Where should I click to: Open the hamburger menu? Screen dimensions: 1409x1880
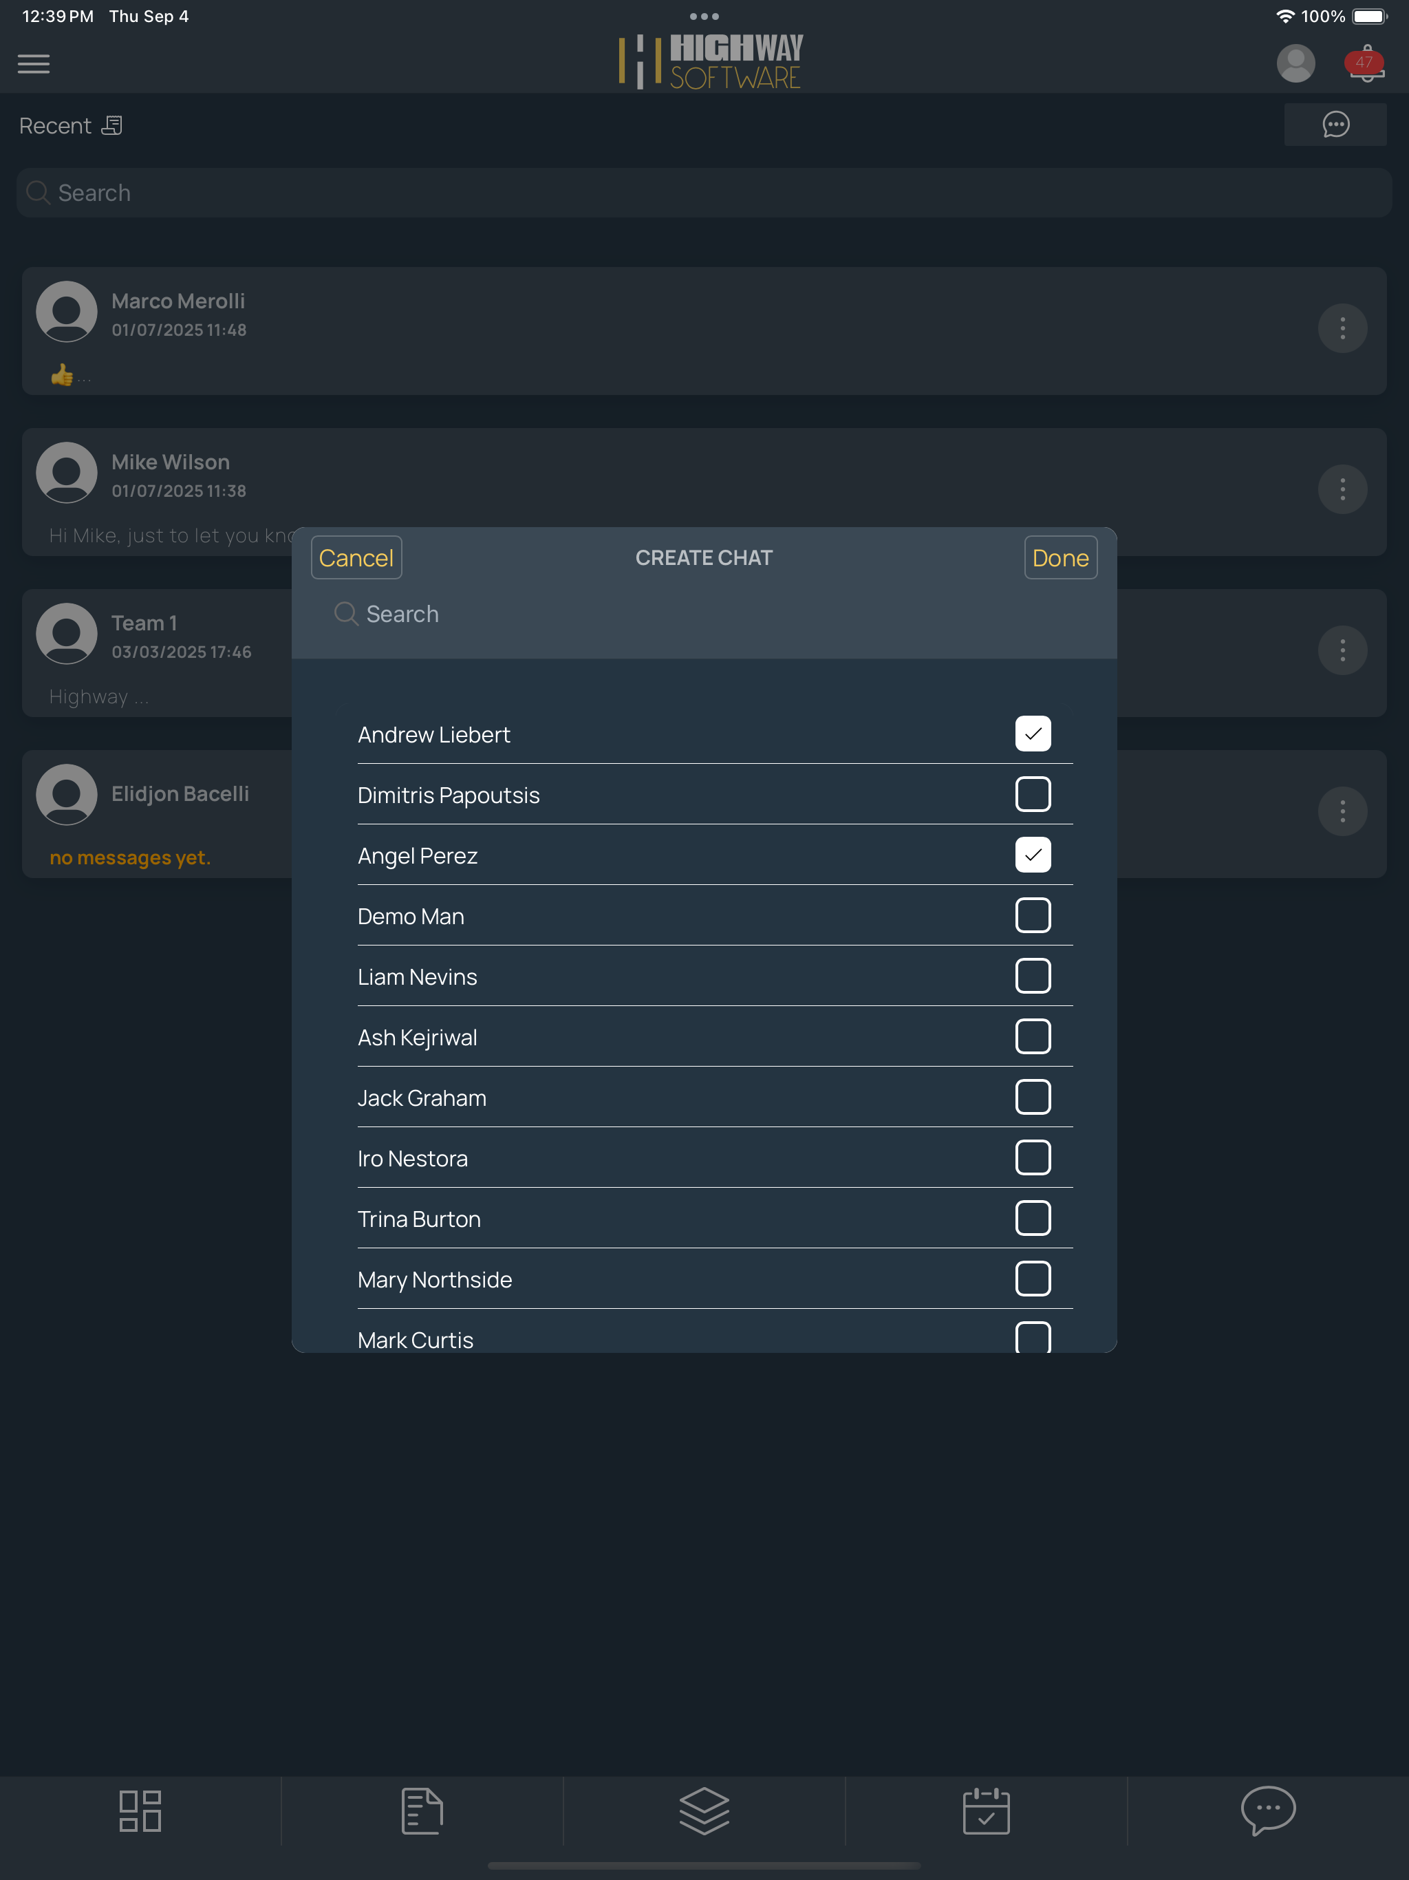(x=33, y=64)
